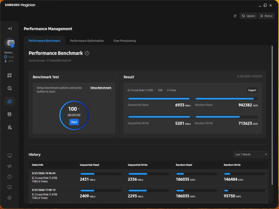Screen dimensions: 279x209
Task: Open the megaphone announcements icon
Action: (x=10, y=166)
